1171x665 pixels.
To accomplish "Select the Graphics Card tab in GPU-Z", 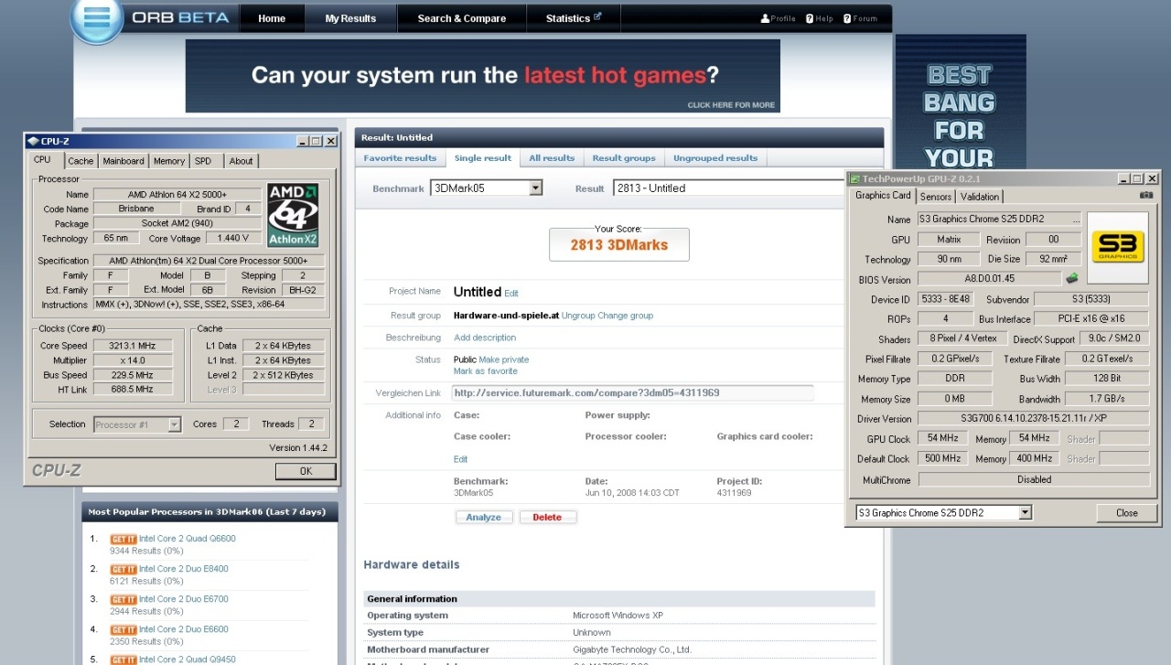I will point(883,195).
